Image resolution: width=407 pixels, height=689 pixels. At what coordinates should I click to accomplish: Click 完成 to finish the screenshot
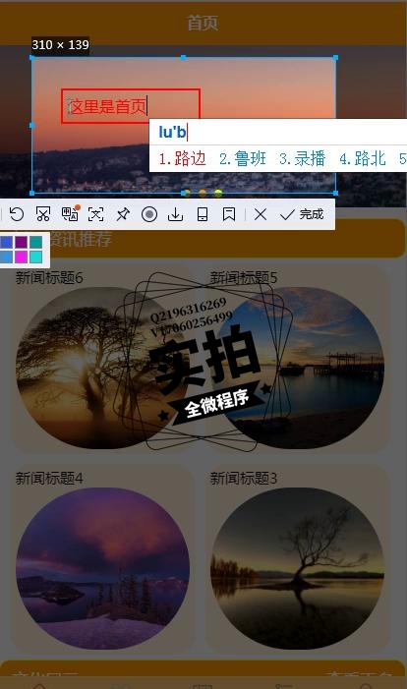click(302, 214)
